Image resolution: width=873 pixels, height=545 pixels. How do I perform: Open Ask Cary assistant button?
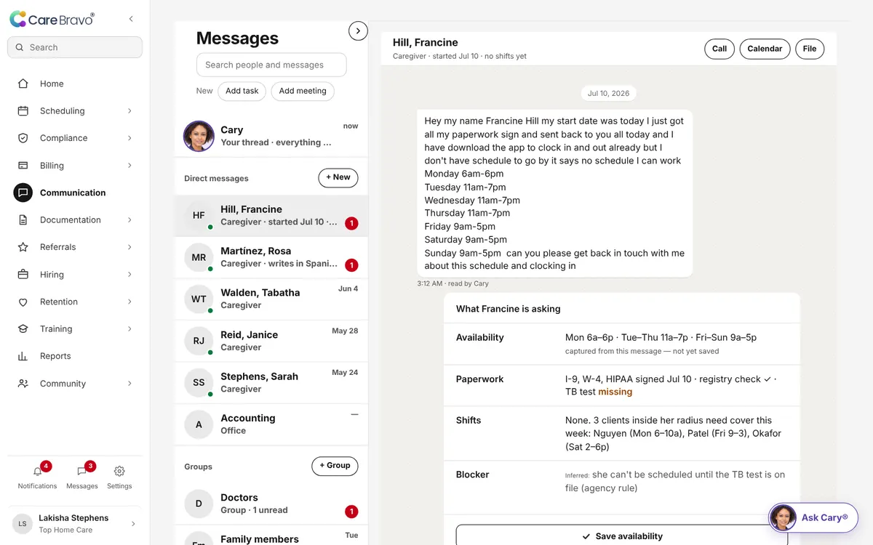[x=813, y=517]
